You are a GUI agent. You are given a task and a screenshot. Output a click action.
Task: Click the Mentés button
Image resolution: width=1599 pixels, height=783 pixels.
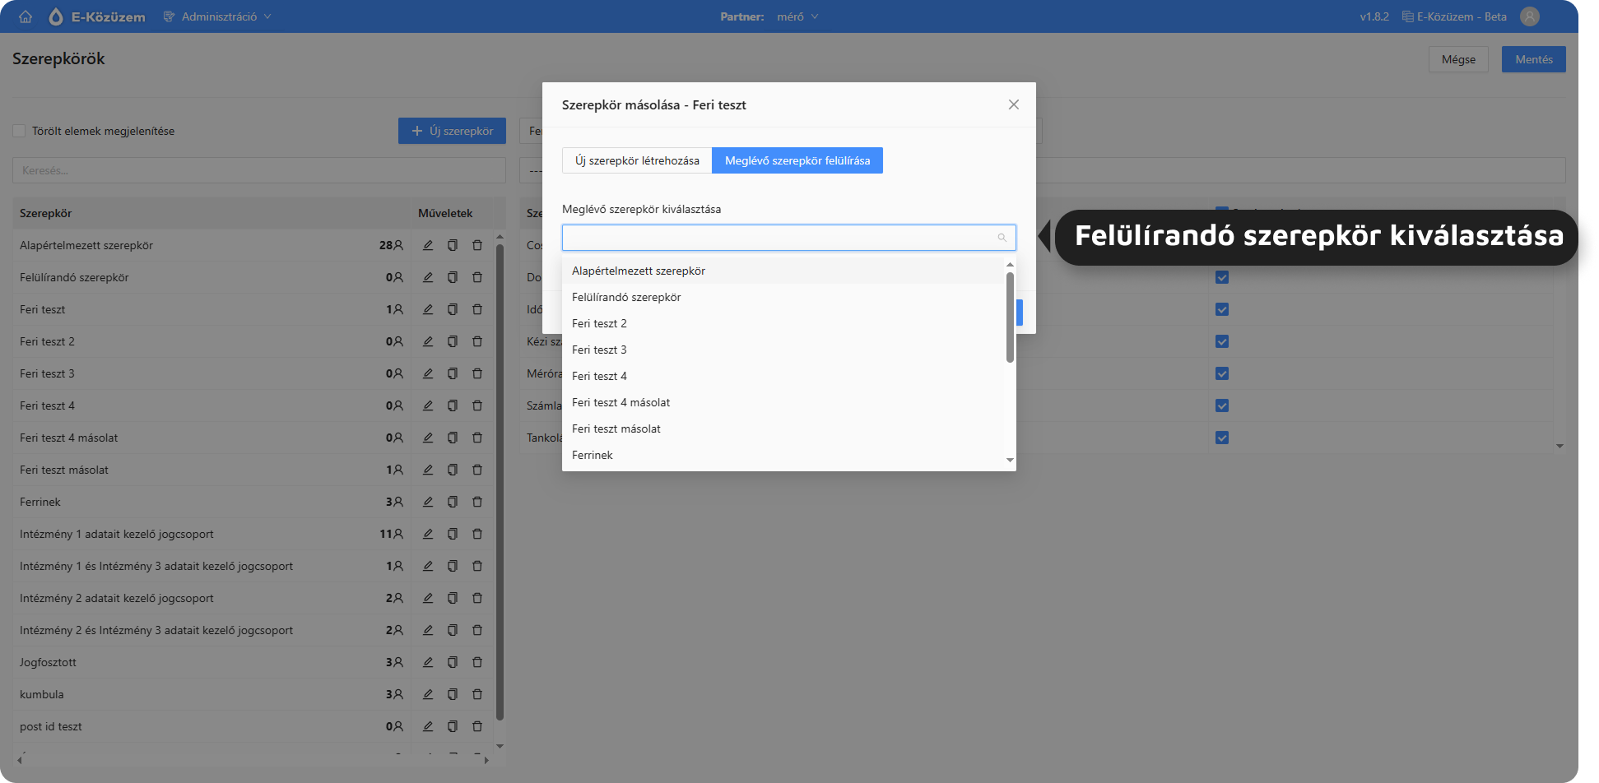click(1533, 59)
